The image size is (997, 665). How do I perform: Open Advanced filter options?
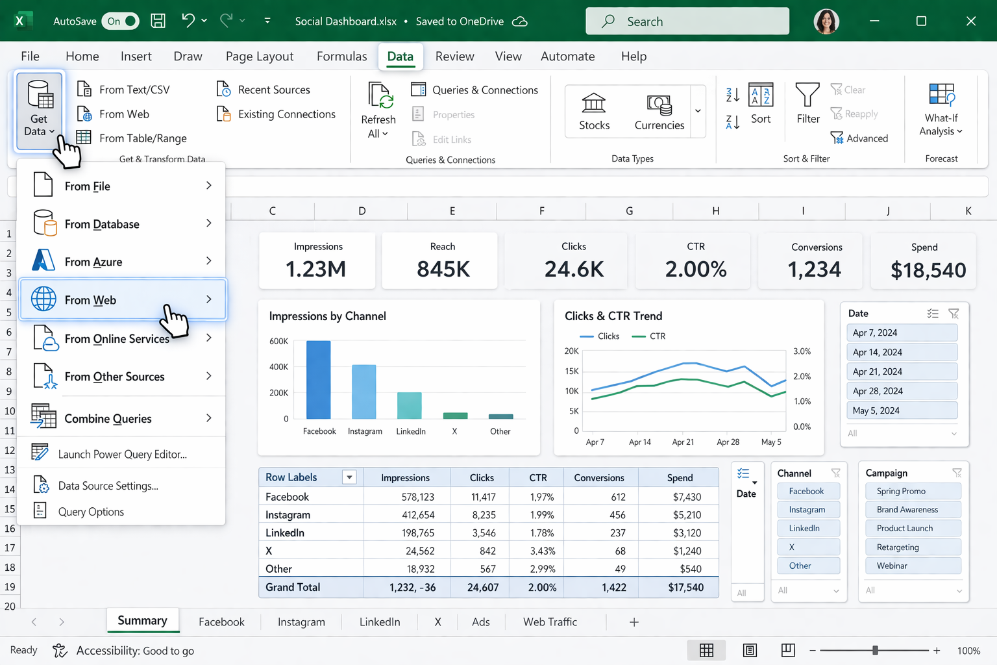pos(859,138)
